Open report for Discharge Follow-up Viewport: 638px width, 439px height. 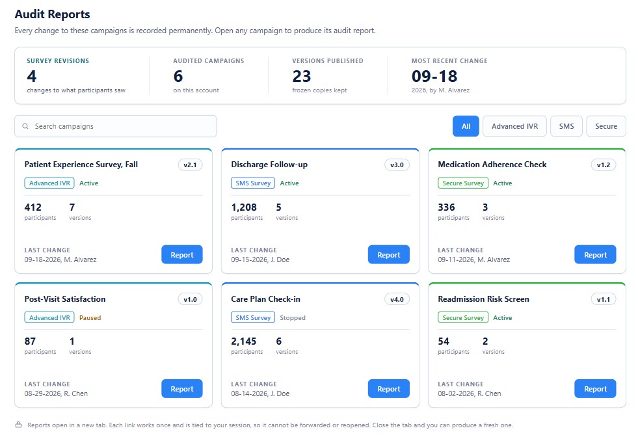click(x=388, y=255)
